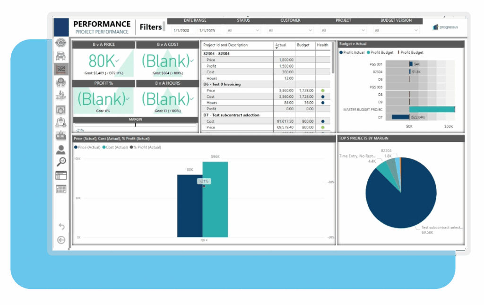Screen dimensions: 484x305
Task: Open the calculator icon at sidebar bottom
Action: [x=61, y=189]
